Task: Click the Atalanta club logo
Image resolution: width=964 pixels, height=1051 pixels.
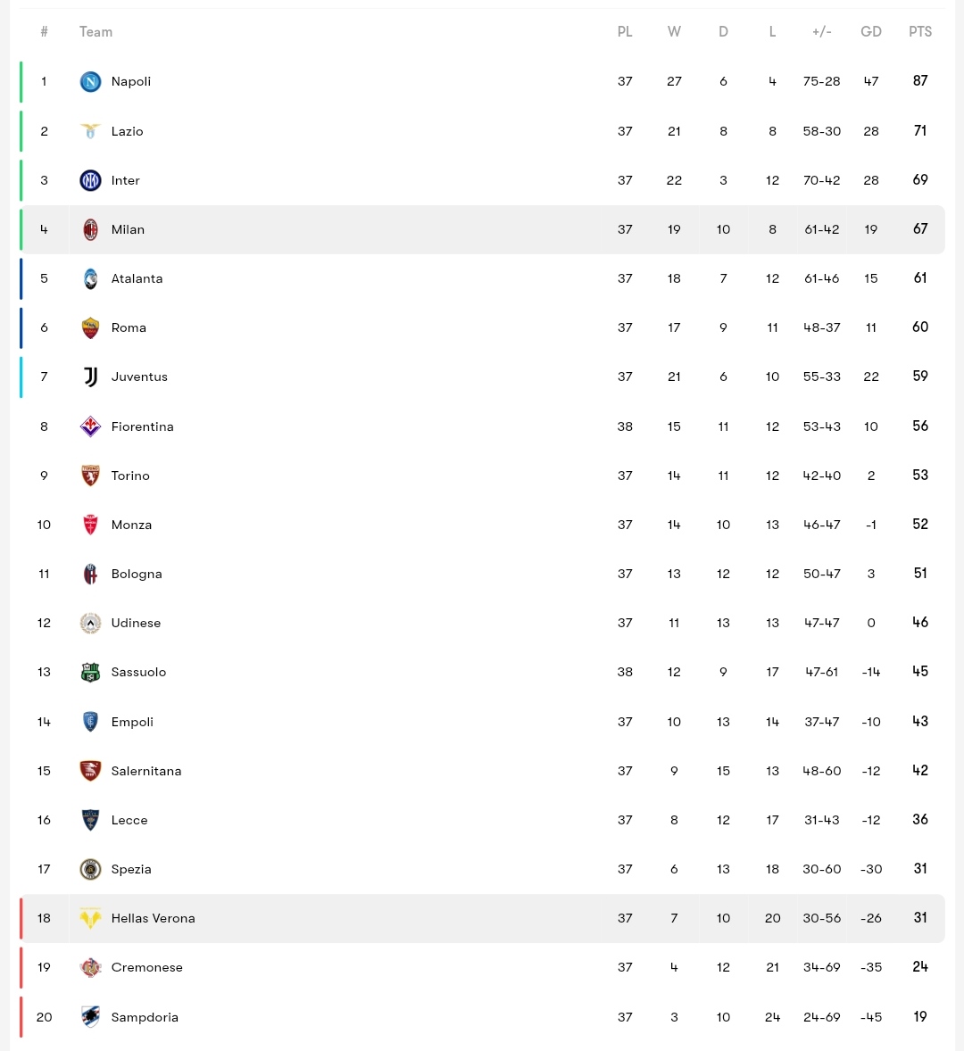Action: tap(90, 278)
